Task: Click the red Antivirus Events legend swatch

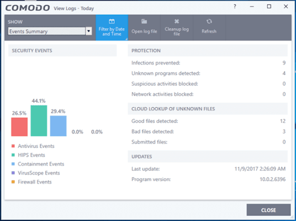Action: point(13,146)
